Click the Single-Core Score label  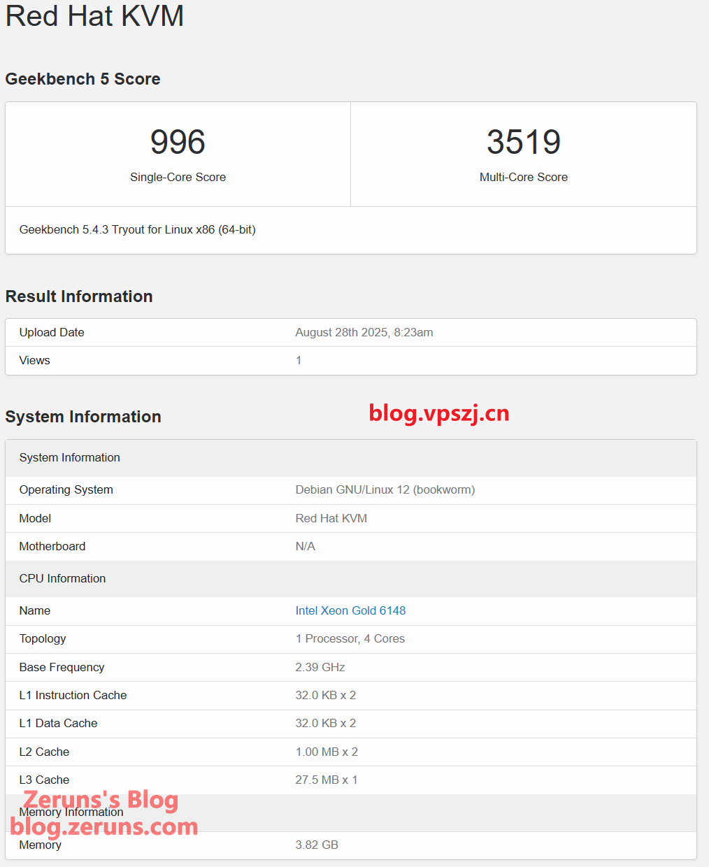[178, 177]
